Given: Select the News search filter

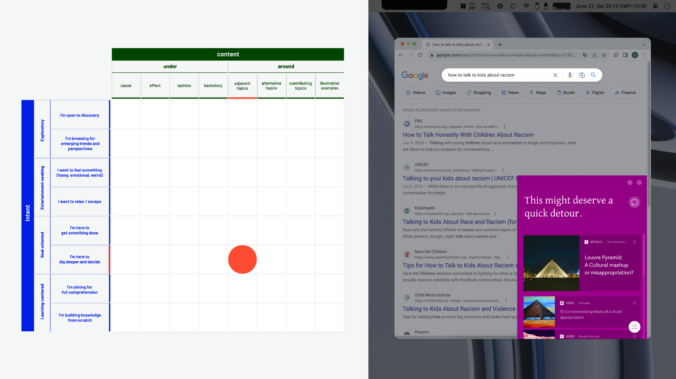Looking at the screenshot, I should coord(510,93).
